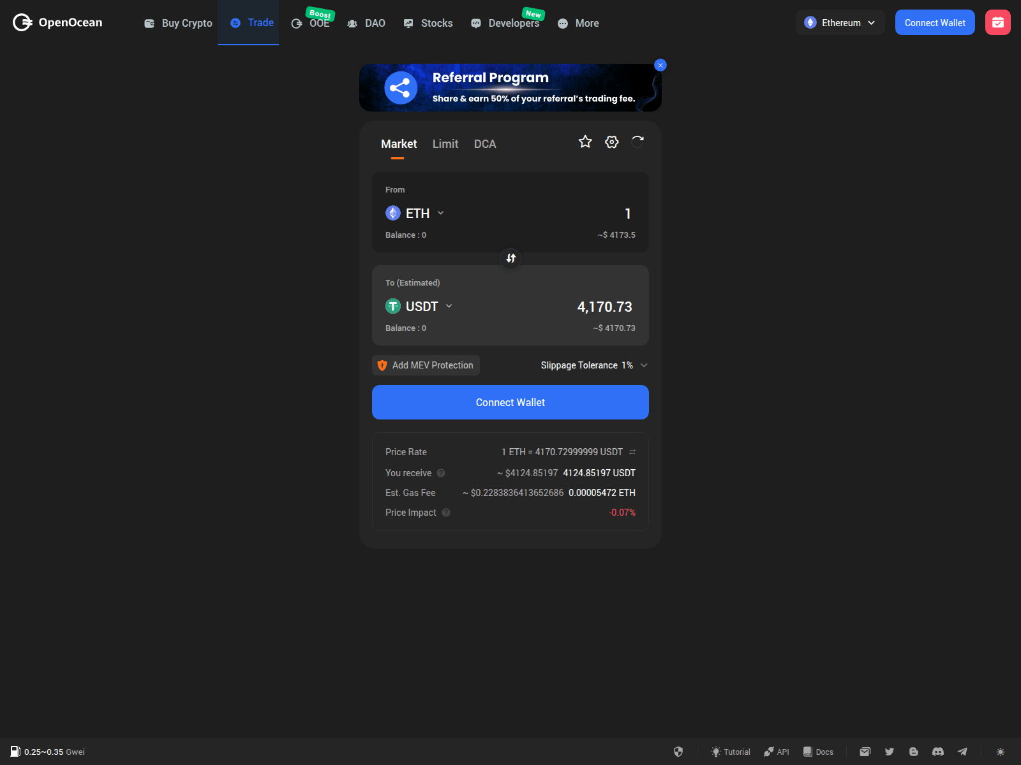Expand the ETH token selector chevron
1021x765 pixels.
(441, 213)
